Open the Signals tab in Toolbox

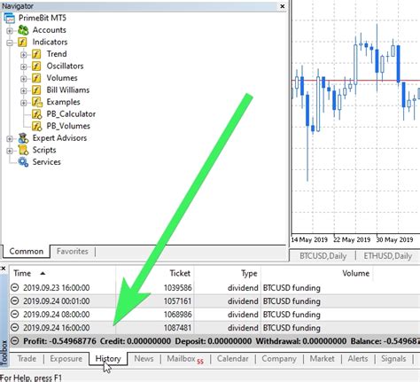coord(393,358)
